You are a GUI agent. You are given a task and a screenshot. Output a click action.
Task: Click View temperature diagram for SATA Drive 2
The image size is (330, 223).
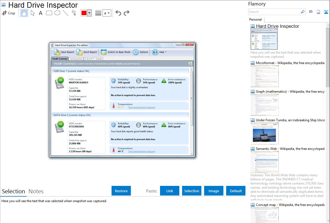coord(142,151)
